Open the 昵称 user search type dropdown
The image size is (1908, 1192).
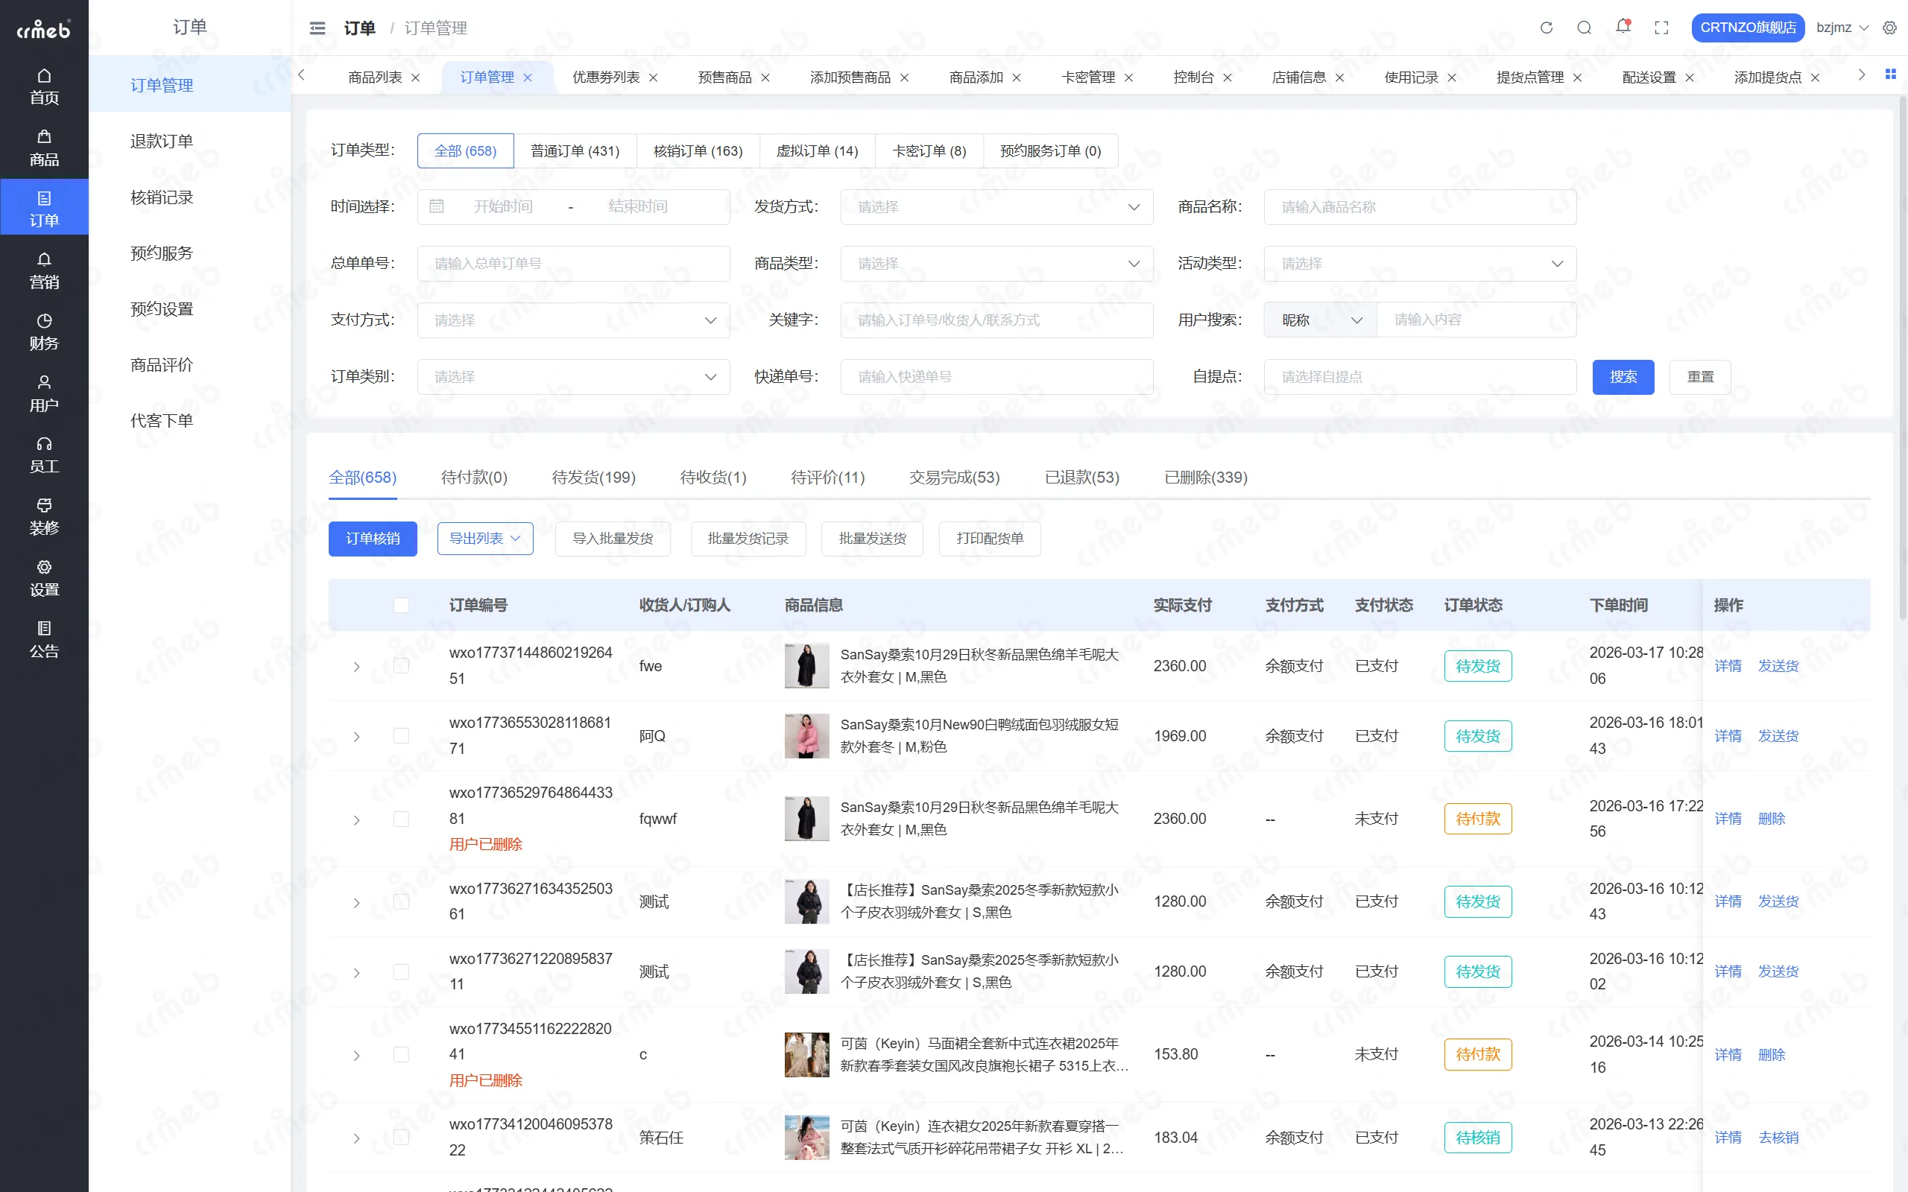[x=1321, y=320]
